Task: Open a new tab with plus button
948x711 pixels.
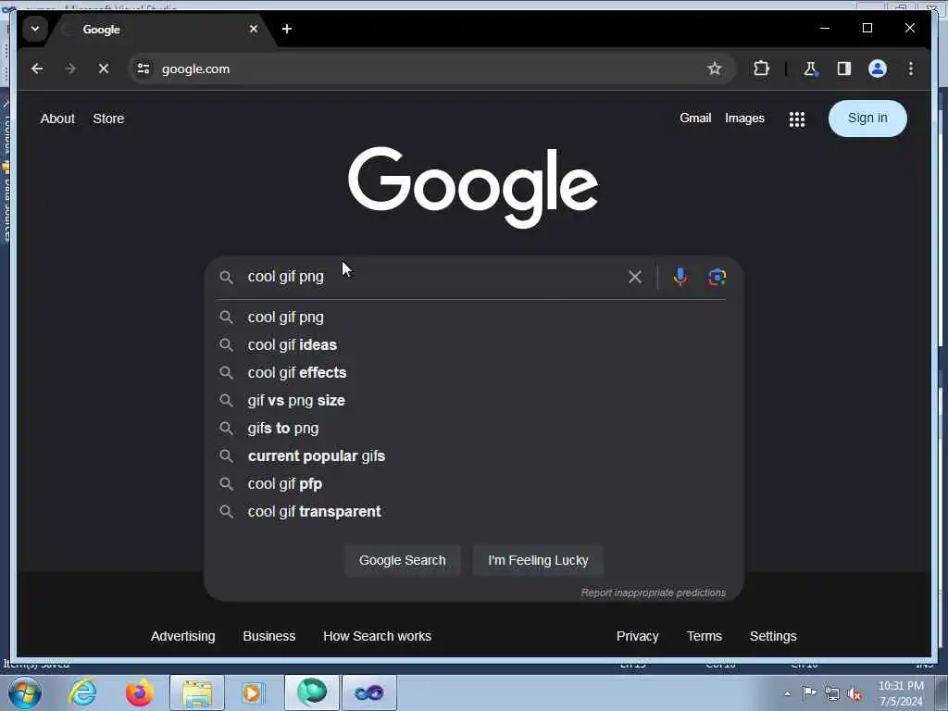Action: pyautogui.click(x=287, y=29)
